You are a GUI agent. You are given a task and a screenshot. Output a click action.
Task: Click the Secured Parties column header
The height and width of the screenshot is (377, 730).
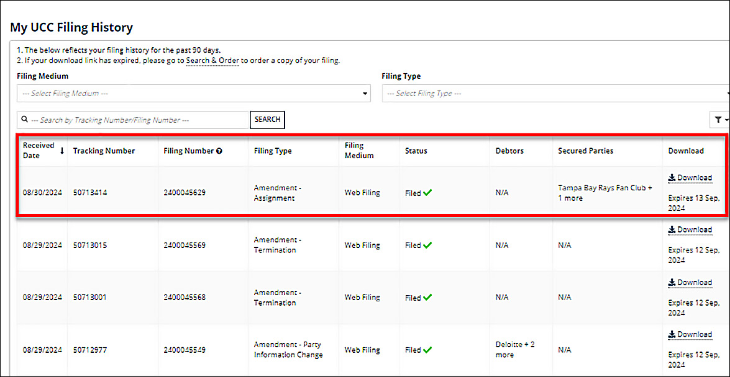(585, 151)
